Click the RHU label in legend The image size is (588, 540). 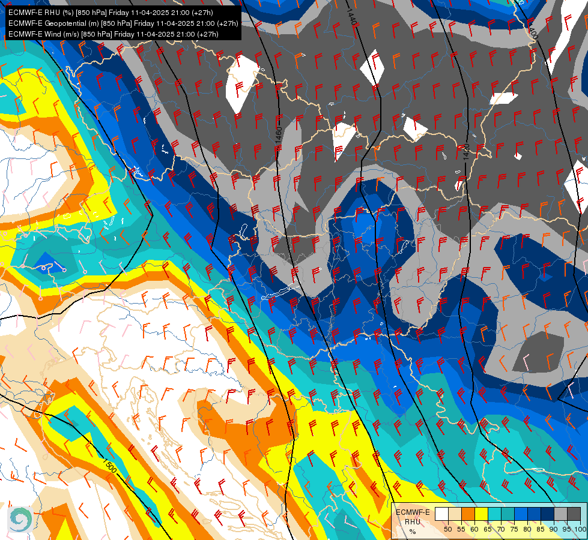pyautogui.click(x=413, y=521)
